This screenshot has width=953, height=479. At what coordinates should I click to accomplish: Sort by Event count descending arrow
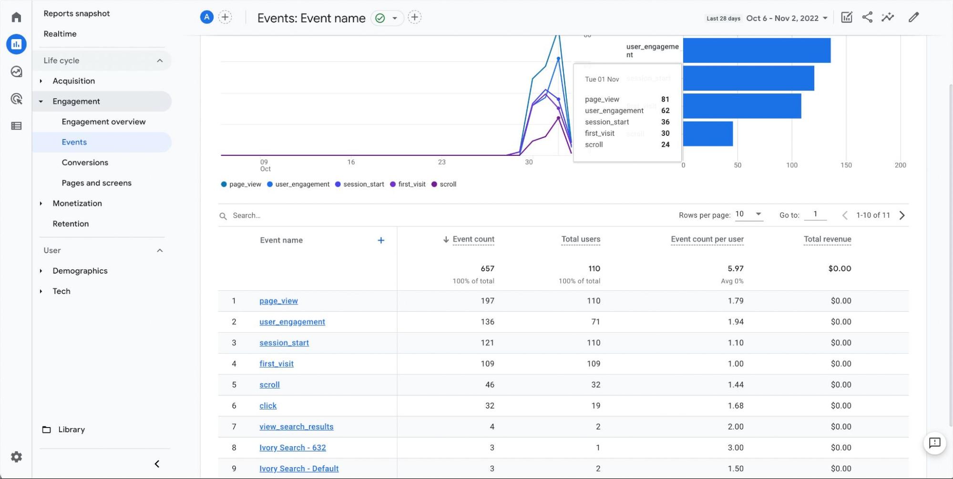(446, 239)
